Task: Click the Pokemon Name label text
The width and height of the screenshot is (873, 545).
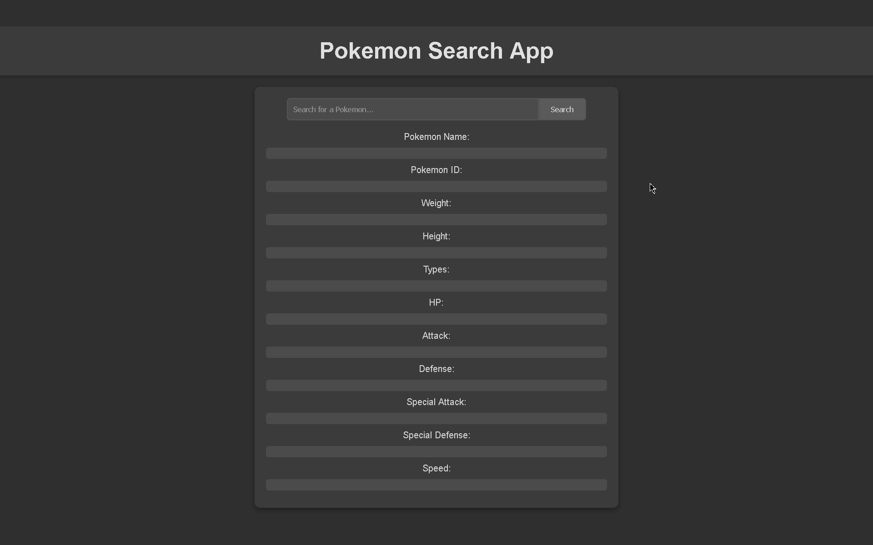Action: (x=436, y=137)
